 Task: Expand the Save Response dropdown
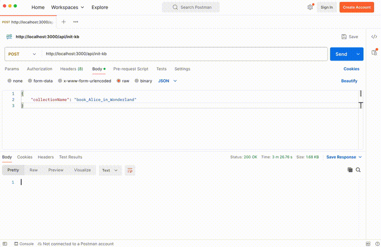[360, 157]
